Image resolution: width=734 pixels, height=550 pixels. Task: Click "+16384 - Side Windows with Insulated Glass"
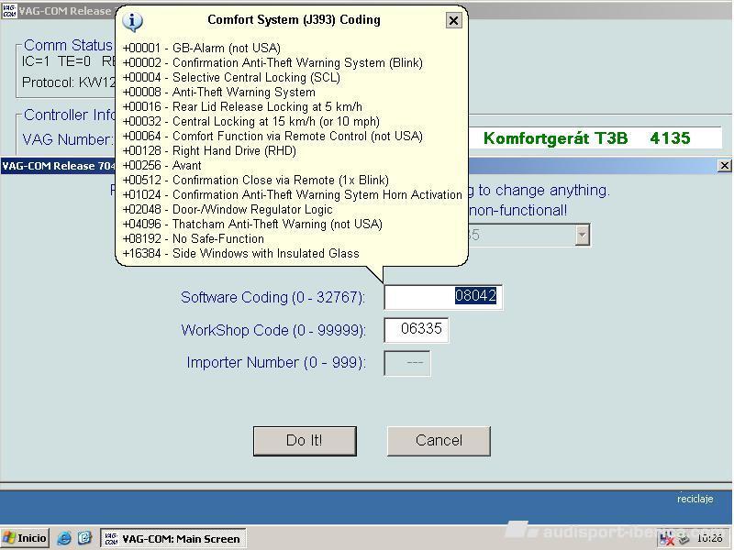pyautogui.click(x=240, y=254)
